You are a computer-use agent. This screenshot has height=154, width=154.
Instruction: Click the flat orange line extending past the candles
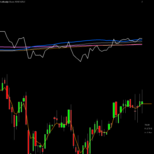coord(147,104)
